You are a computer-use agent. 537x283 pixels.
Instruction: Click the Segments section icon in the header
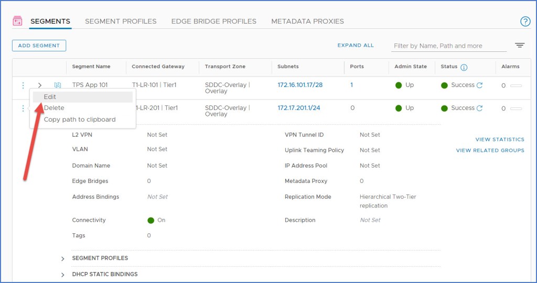click(17, 21)
